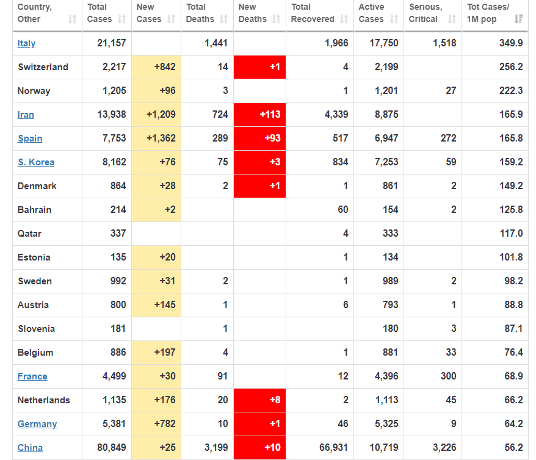
Task: Sort by New Deaths arrow icon
Action: coord(276,19)
